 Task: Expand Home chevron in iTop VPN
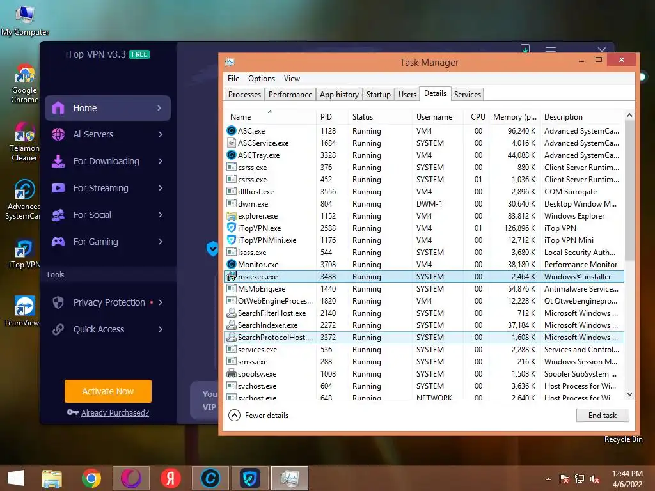(x=159, y=108)
